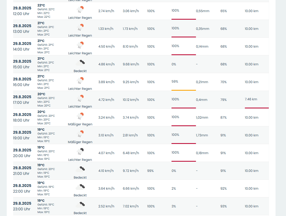286x216 pixels.
Task: Click Gefühlt: 20°C in the 19:00 row
Action: tap(46, 133)
